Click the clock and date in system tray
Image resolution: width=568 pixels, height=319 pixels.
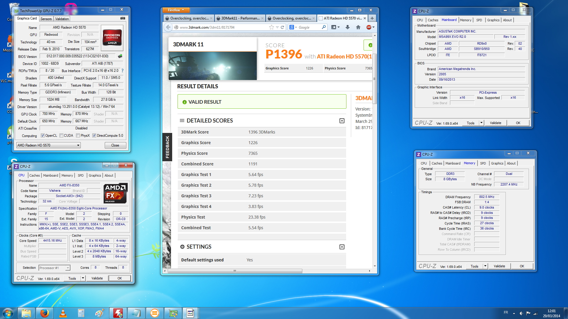tap(551, 313)
